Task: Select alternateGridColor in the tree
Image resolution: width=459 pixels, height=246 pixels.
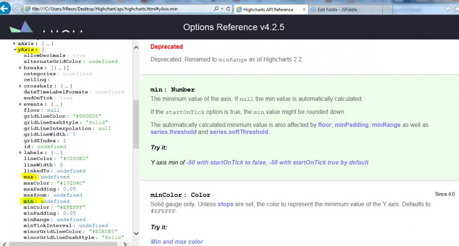Action: point(52,62)
